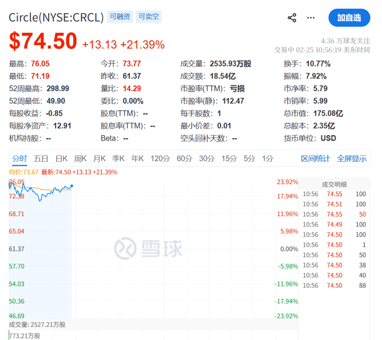Select the 年K chart tab

[137, 158]
